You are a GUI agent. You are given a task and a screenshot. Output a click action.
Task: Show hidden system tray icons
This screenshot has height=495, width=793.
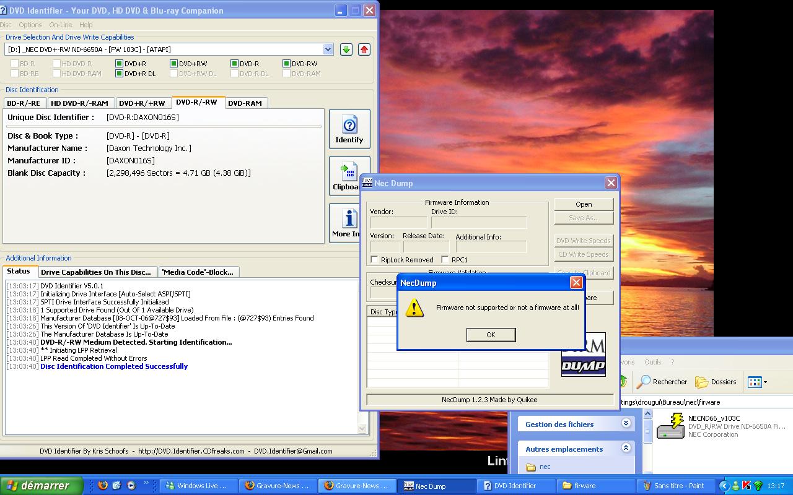click(723, 486)
